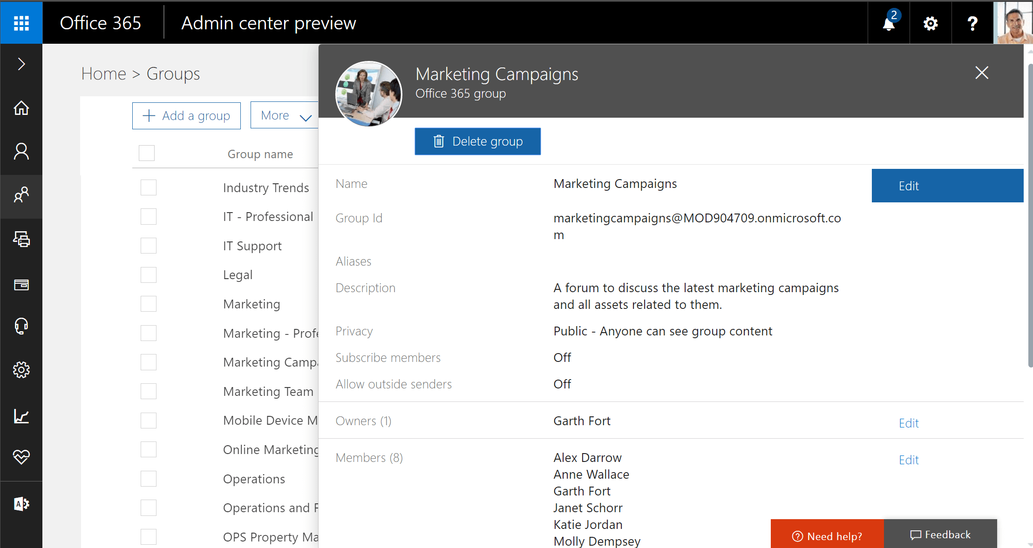Open notifications bell with badge
1033x548 pixels.
(x=889, y=23)
